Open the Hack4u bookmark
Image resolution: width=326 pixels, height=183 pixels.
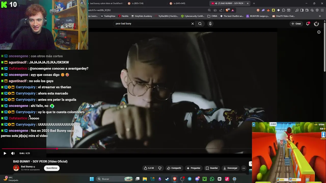[123, 16]
